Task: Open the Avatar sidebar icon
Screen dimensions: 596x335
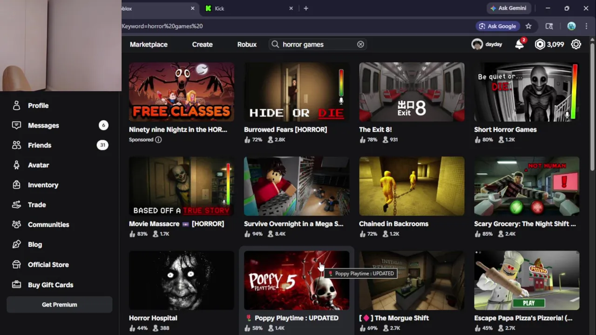Action: point(16,165)
